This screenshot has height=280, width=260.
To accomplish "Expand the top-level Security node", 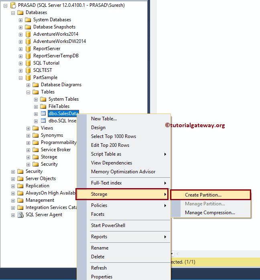I will point(13,172).
